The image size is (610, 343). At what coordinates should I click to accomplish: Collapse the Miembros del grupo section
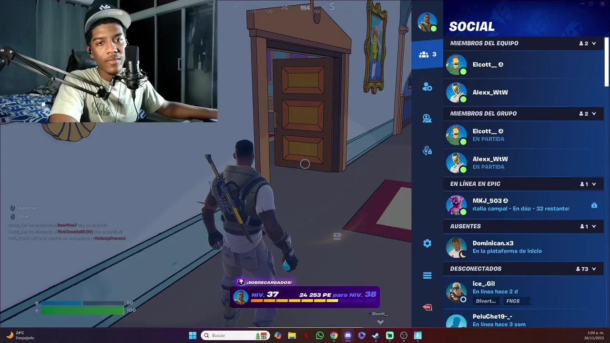pos(594,114)
